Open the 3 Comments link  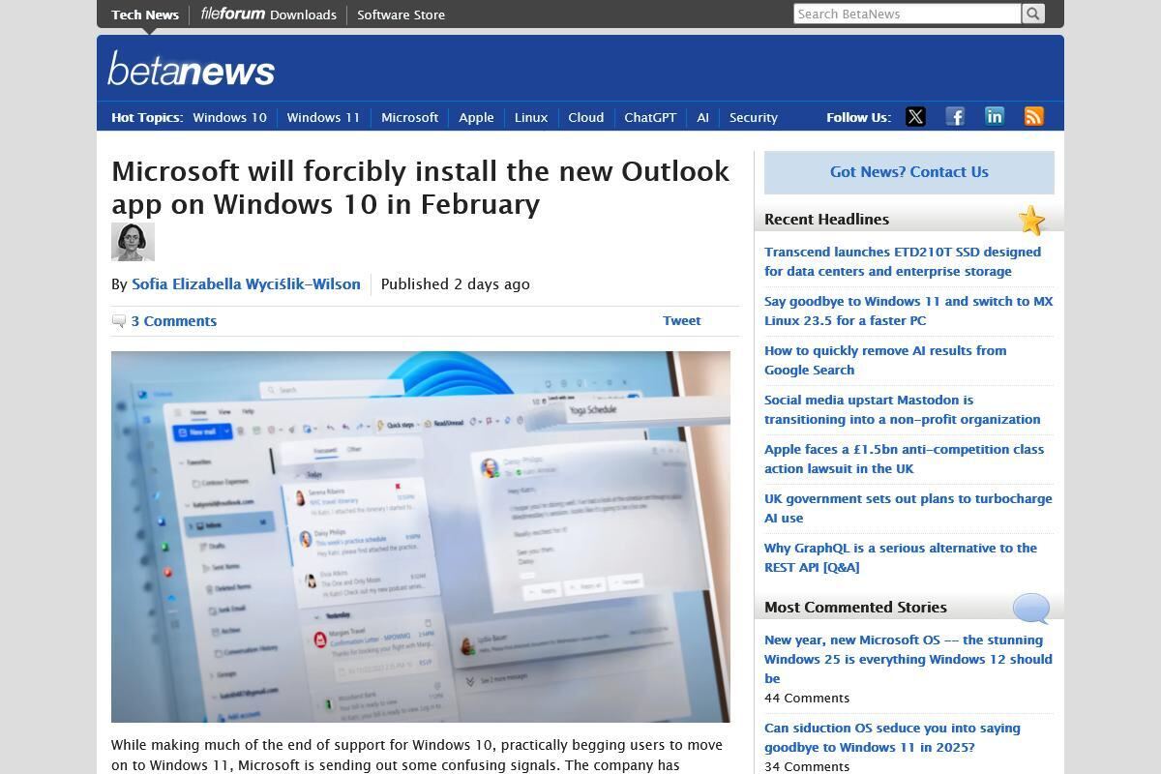tap(174, 321)
